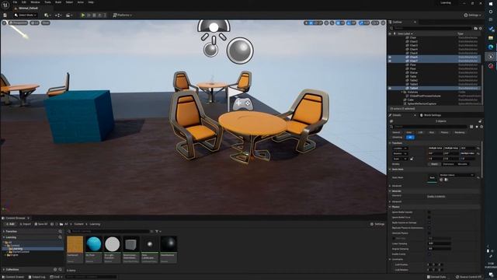This screenshot has height=280, width=497.
Task: Set Mobility to Static
Action: [x=435, y=164]
